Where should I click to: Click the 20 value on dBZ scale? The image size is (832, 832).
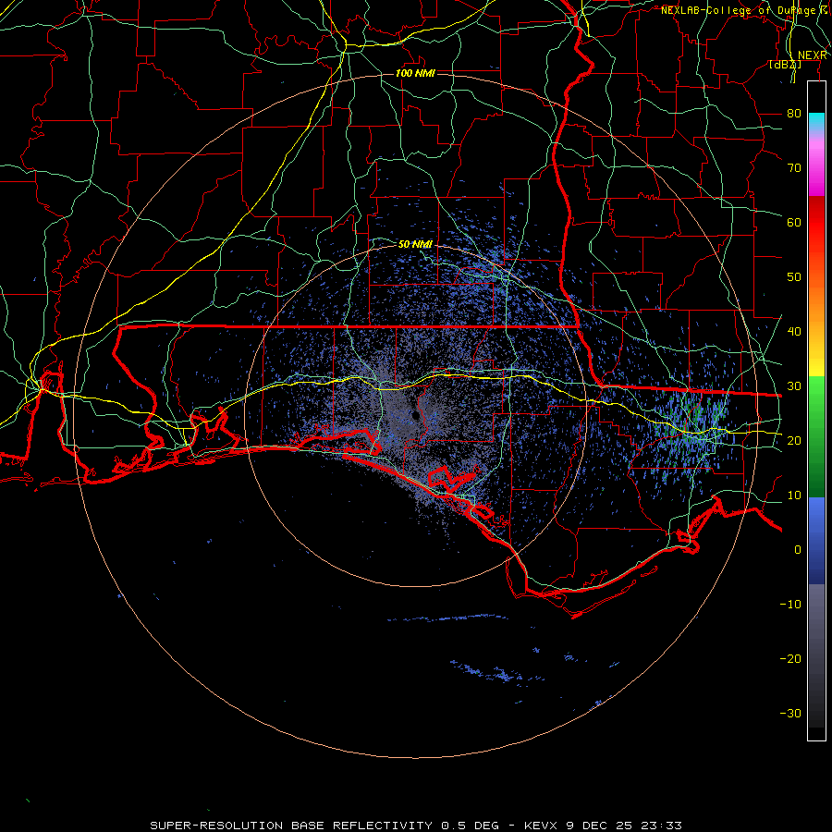tap(794, 440)
